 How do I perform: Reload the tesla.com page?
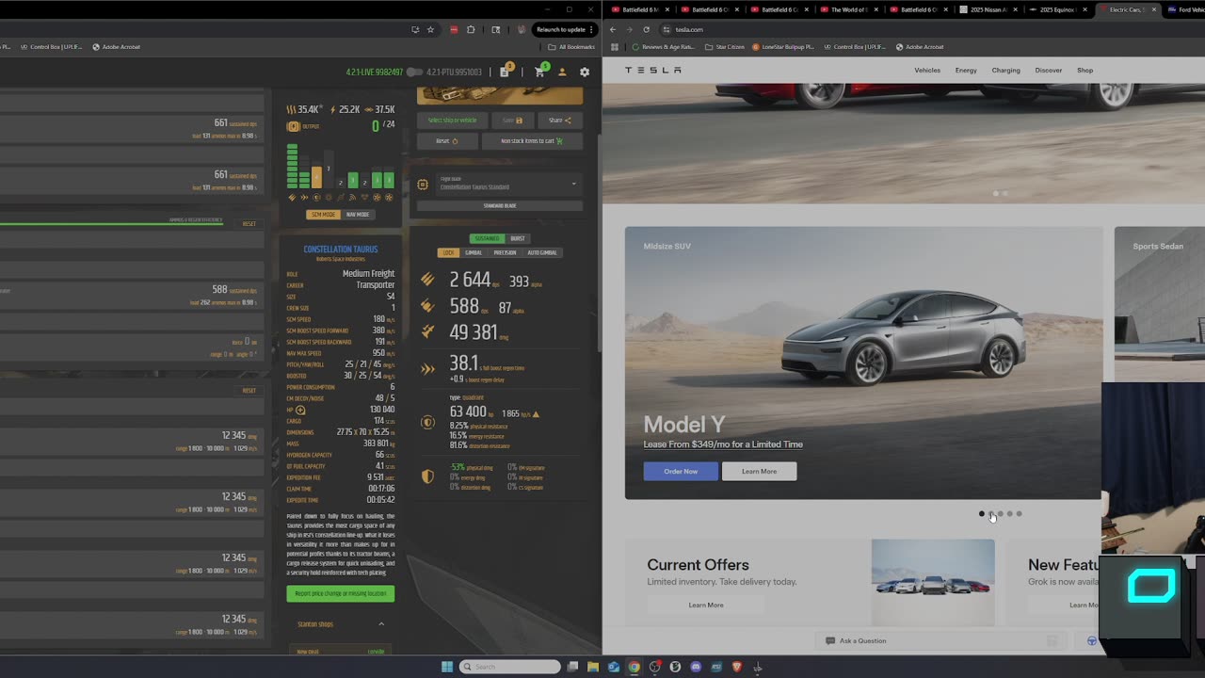point(647,29)
